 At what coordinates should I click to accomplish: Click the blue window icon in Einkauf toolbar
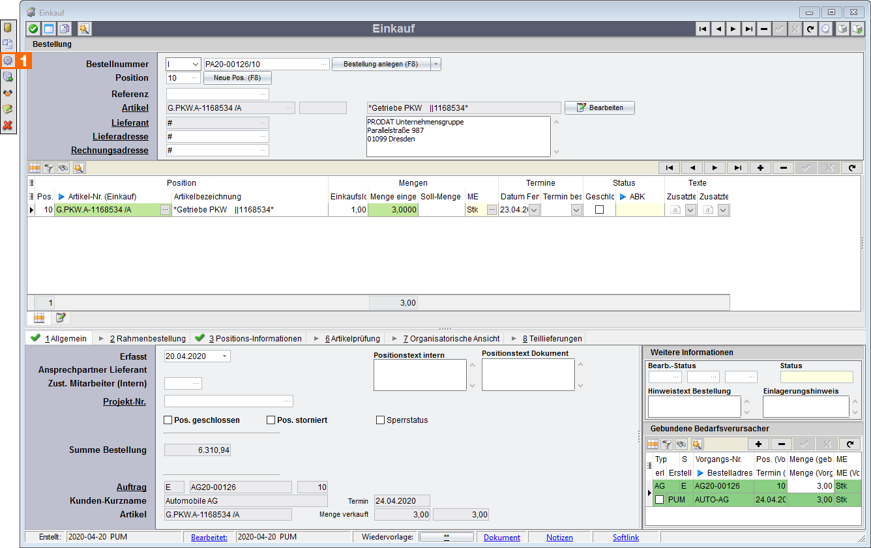[49, 29]
